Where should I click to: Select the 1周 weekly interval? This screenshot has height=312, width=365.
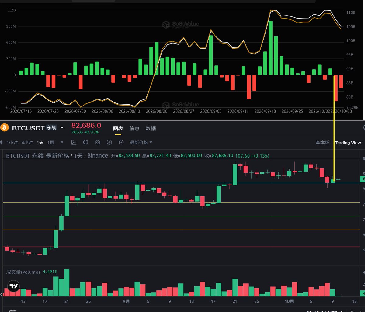coord(51,143)
